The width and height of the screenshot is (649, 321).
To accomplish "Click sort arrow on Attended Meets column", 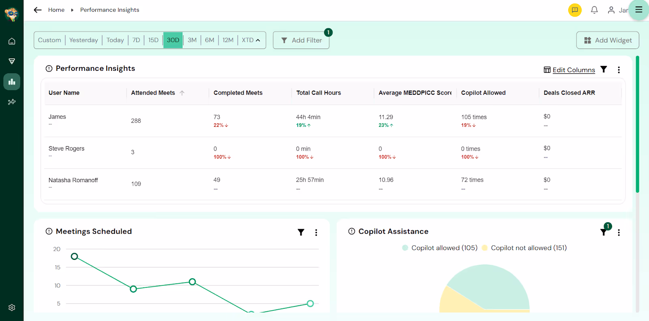I will pyautogui.click(x=182, y=93).
